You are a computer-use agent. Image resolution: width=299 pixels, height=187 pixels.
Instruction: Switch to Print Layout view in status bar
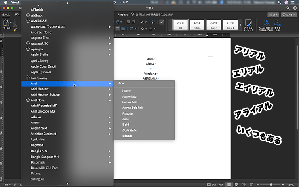[x=229, y=184]
